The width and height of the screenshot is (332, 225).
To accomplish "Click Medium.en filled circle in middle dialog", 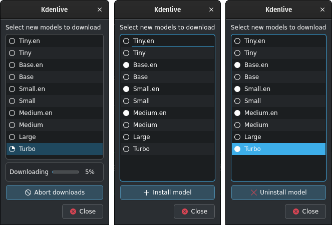I will (126, 113).
